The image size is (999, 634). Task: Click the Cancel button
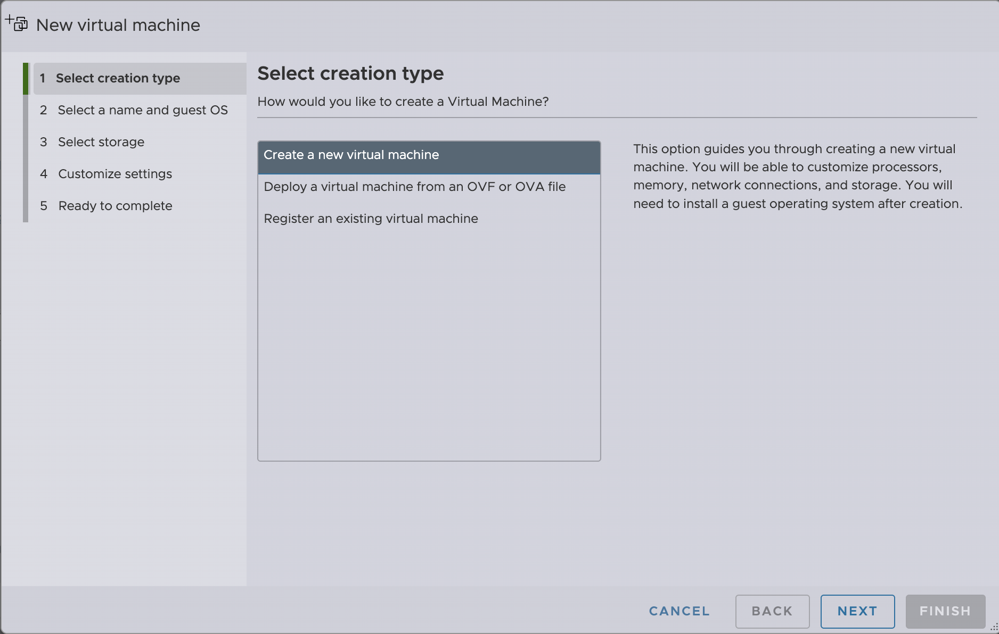tap(678, 611)
